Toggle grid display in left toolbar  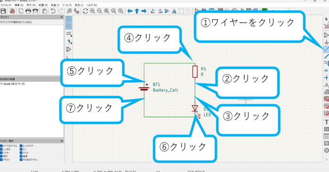point(69,19)
